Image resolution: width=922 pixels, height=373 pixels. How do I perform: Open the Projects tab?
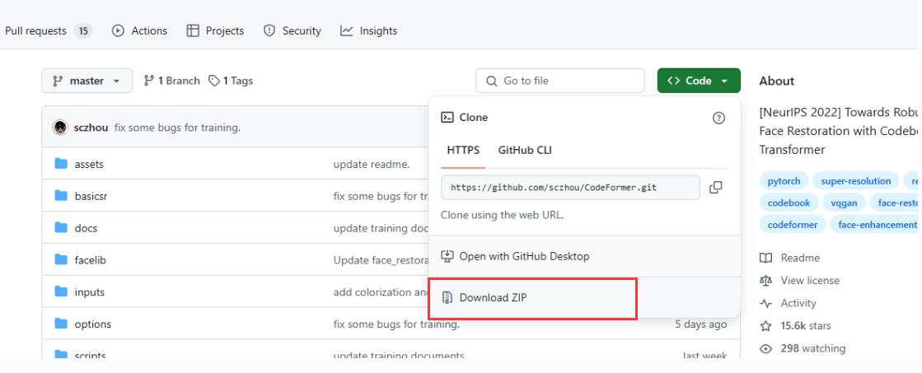pos(215,31)
